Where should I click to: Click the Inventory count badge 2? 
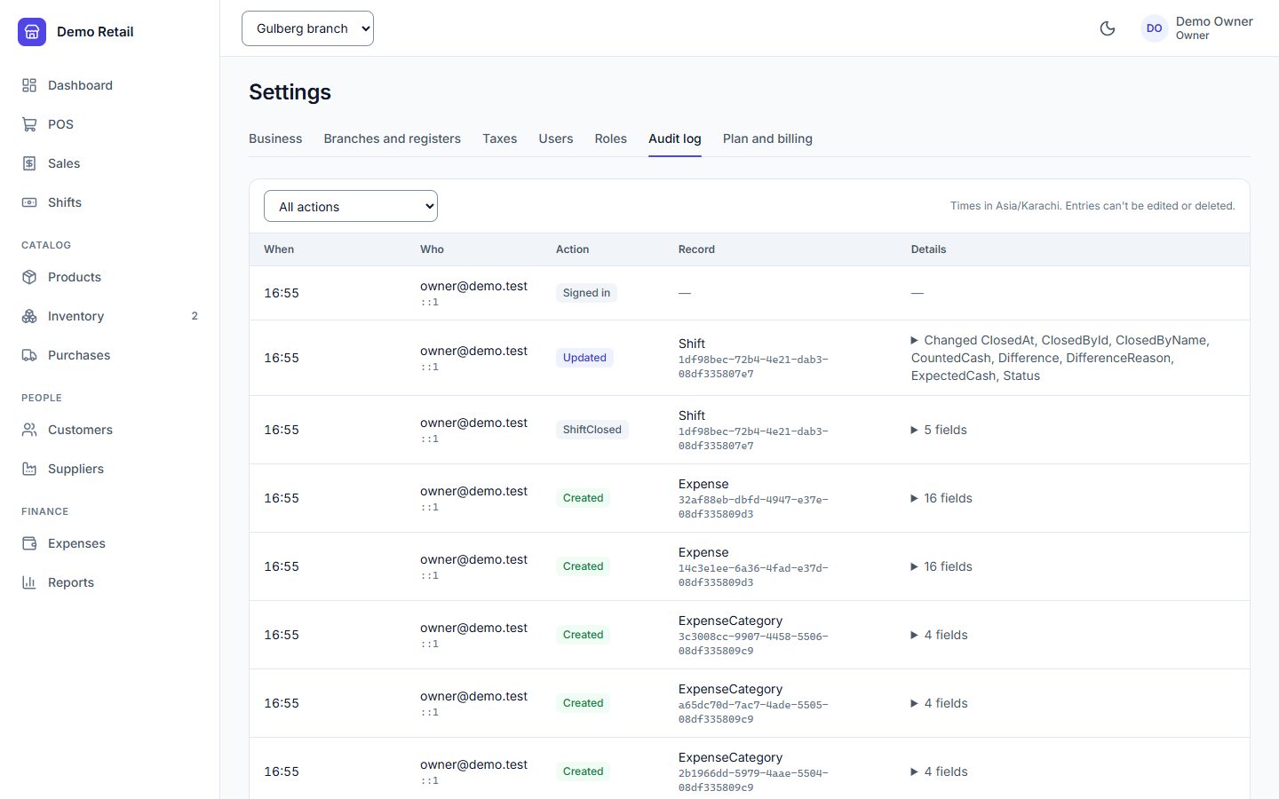195,316
